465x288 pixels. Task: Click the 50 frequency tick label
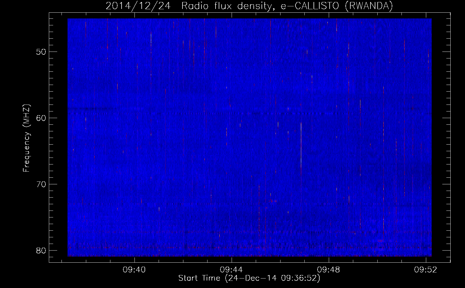(x=41, y=52)
